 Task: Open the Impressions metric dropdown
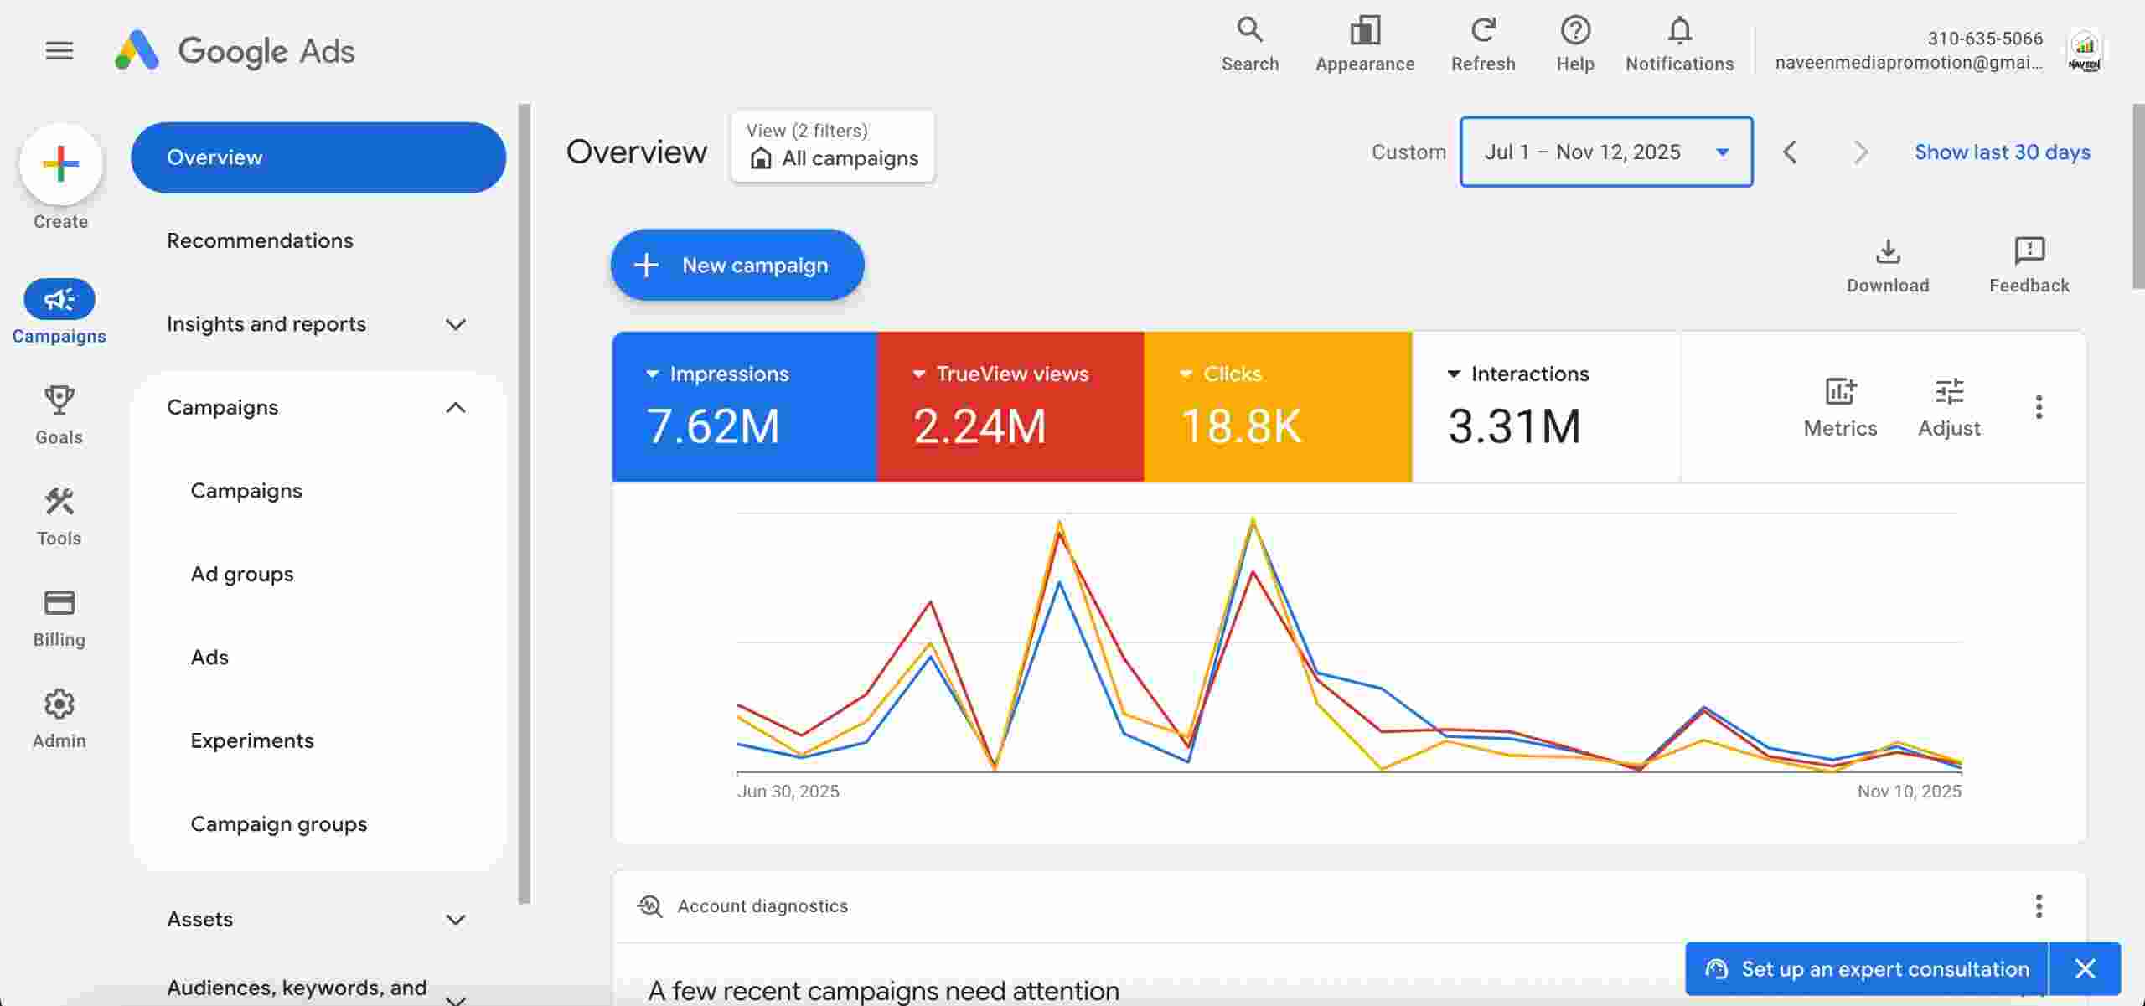point(654,374)
